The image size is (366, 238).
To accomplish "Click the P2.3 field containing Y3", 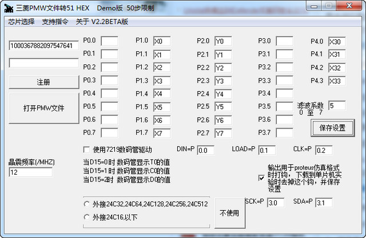I will (224, 81).
